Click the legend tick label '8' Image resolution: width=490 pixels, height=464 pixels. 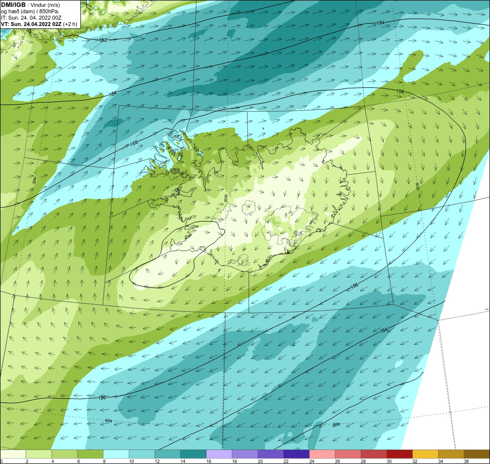[x=104, y=461]
